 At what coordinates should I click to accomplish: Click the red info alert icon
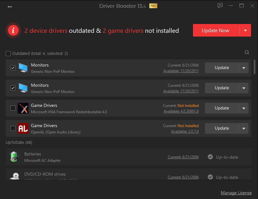point(13,30)
